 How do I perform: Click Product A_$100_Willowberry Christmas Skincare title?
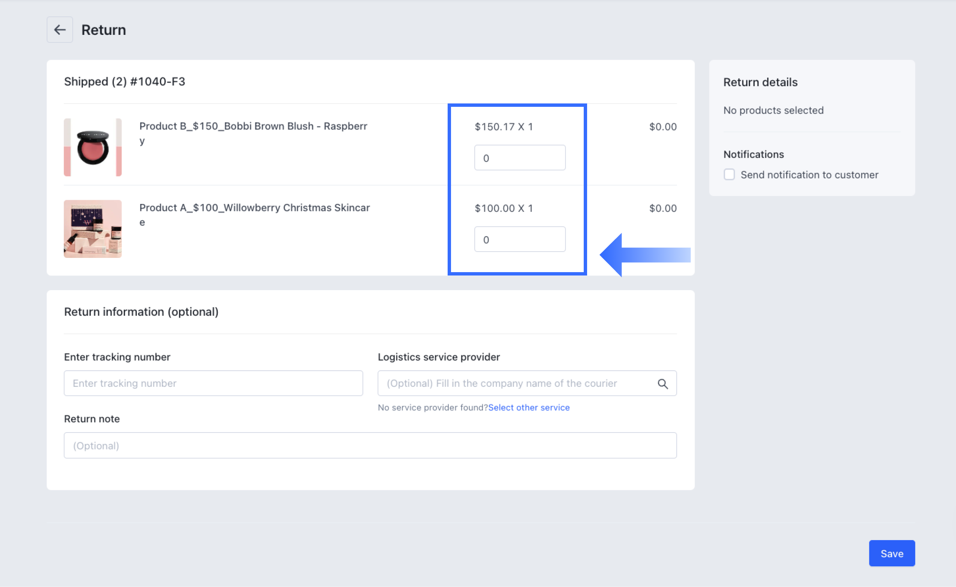point(254,208)
